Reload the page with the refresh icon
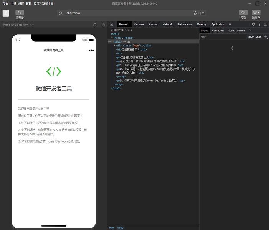 [x=60, y=13]
